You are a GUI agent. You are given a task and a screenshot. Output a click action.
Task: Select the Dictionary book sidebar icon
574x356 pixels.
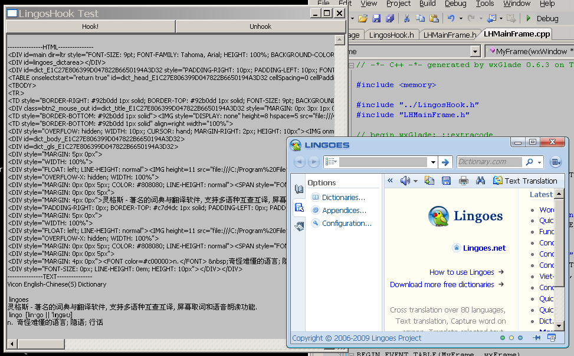[x=299, y=189]
